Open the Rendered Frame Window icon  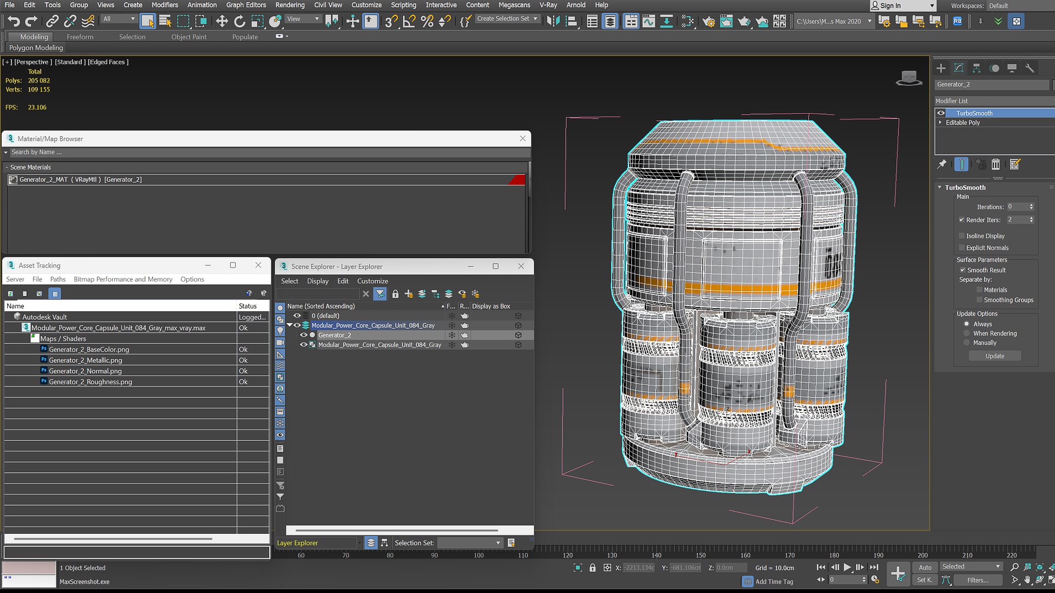point(726,21)
